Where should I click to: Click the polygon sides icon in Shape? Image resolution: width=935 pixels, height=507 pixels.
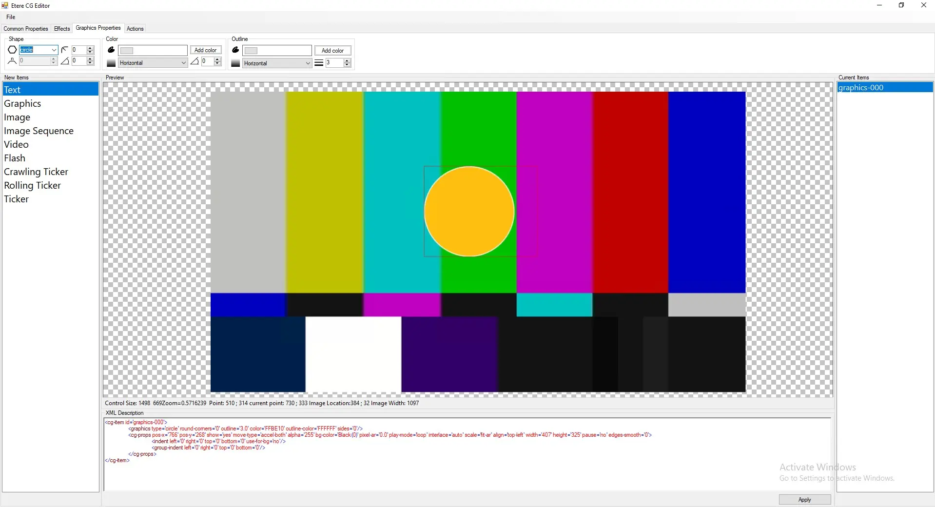coord(12,61)
